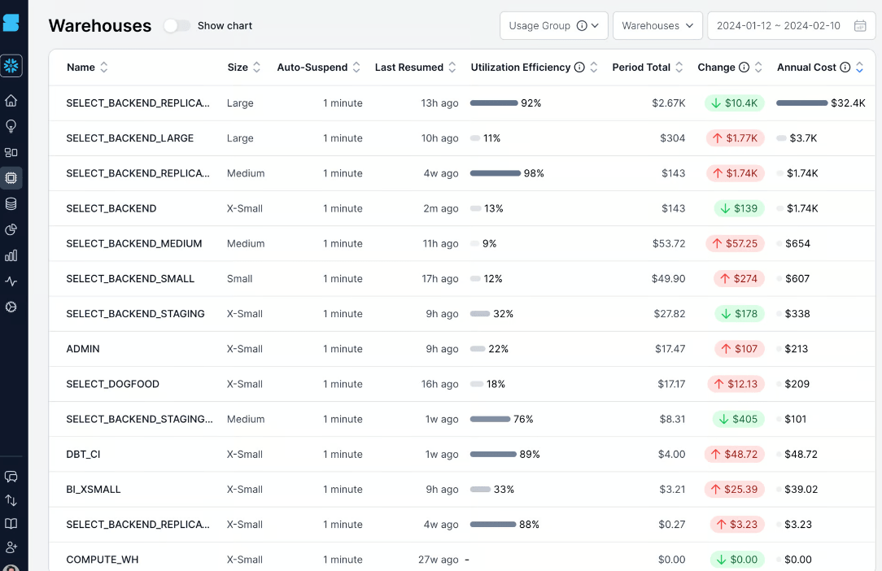Open the SELECT_DOGFOOD warehouse
Image resolution: width=882 pixels, height=571 pixels.
point(112,384)
